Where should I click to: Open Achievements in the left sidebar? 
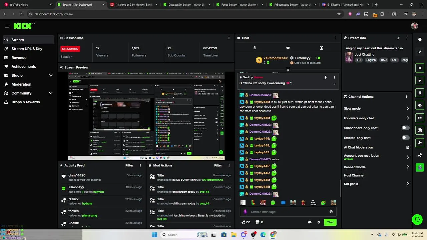coord(28,67)
